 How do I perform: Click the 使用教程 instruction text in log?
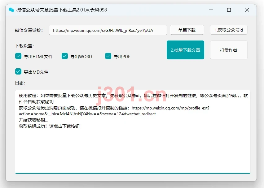(133, 99)
